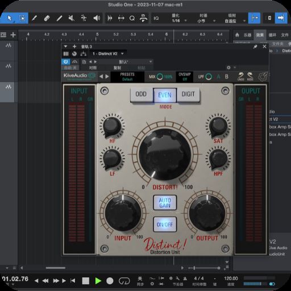Screen dimensions: 291x291
Task: Expand the plugin window menu triangle
Action: 65,47
